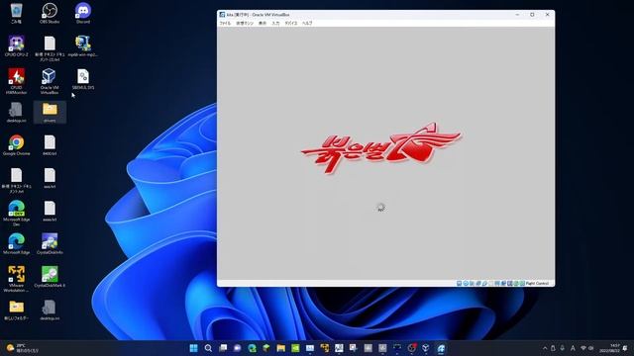Select the OBS Studio desktop shortcut
Viewport: 634px width, 356px height.
click(x=50, y=13)
